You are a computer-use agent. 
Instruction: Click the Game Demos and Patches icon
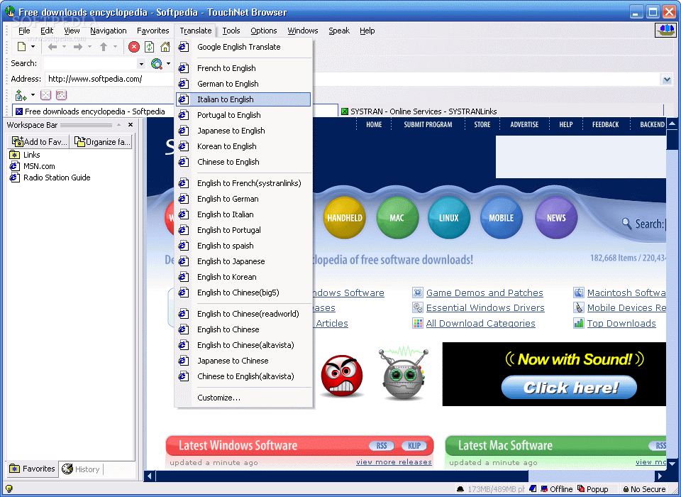417,293
